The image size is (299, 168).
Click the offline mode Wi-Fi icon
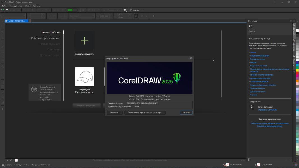pyautogui.click(x=34, y=90)
